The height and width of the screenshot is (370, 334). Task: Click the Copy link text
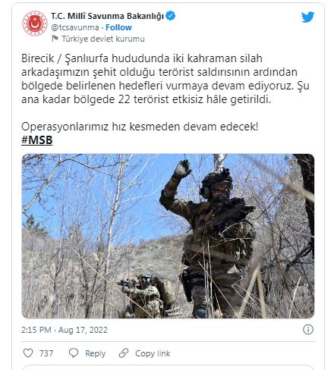(x=153, y=353)
